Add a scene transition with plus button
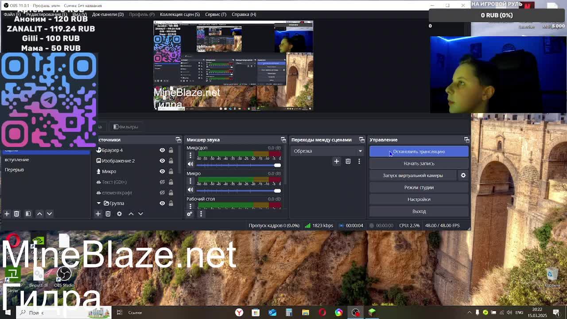567x319 pixels. coord(336,161)
